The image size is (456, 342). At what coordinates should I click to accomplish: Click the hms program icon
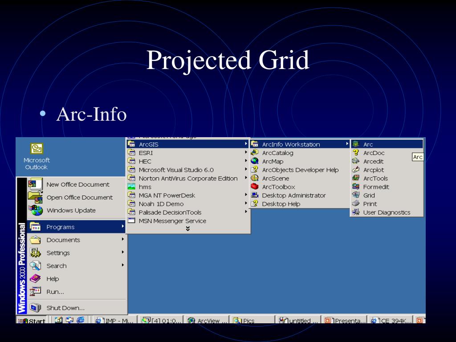coord(131,187)
